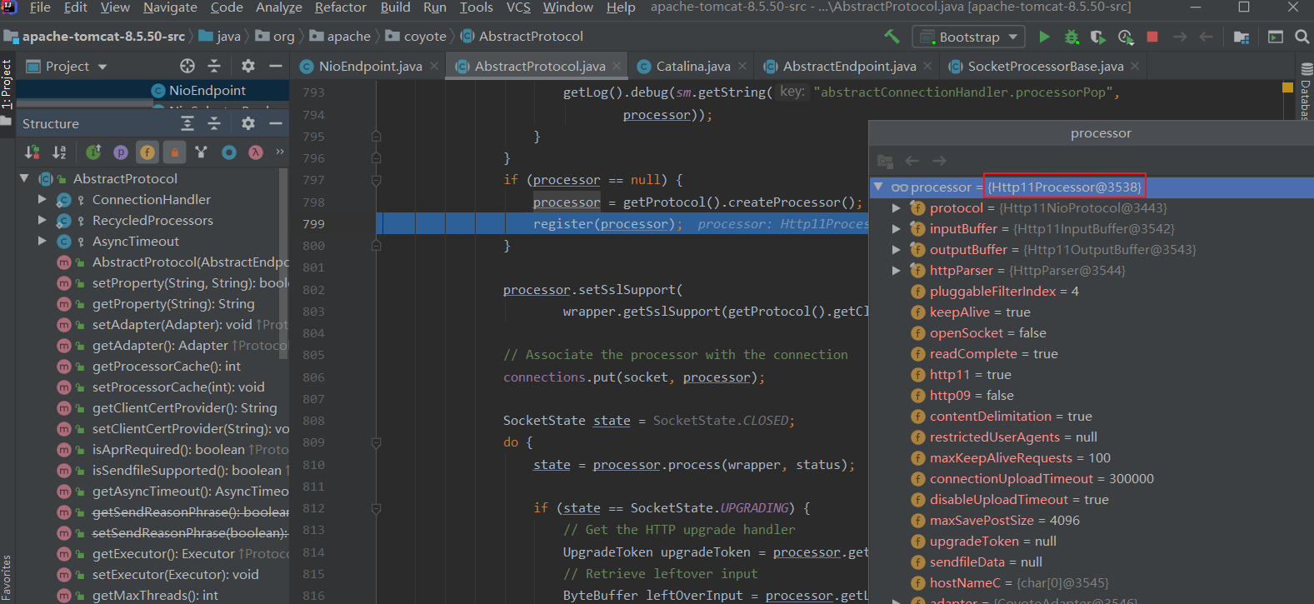The image size is (1314, 604).
Task: Select NioEndpoint class in Project tree
Action: (x=207, y=90)
